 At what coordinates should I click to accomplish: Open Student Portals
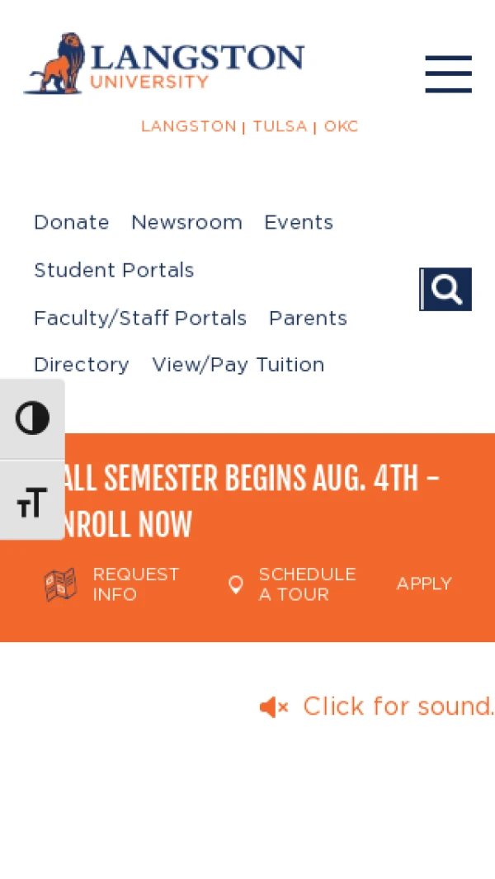point(114,271)
